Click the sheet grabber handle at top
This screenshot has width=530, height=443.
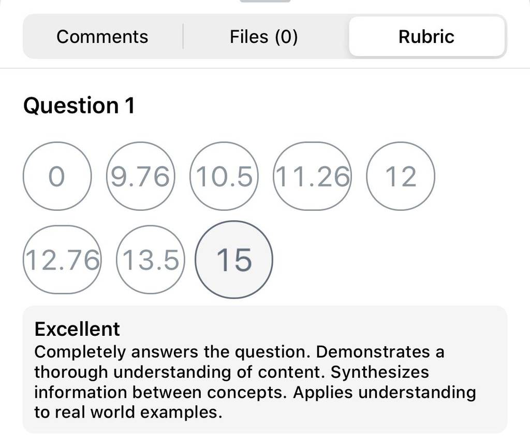pos(265,1)
